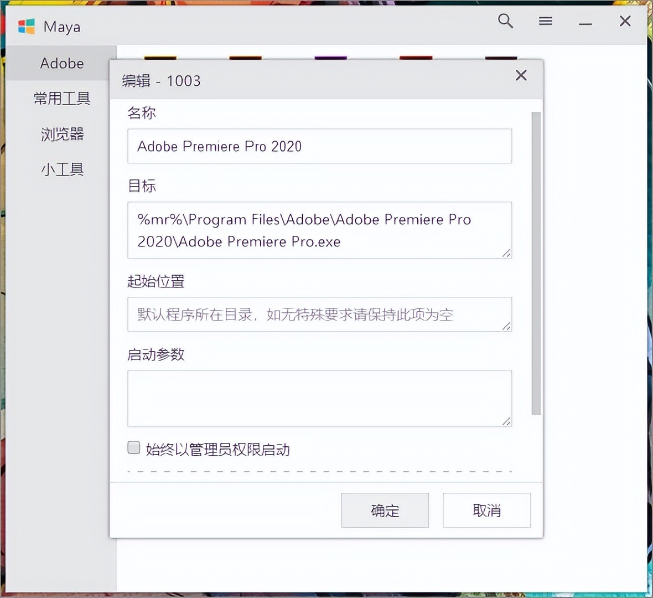Grab the resize handle of the 目标 text area
Screen dimensions: 653x598
[x=506, y=254]
